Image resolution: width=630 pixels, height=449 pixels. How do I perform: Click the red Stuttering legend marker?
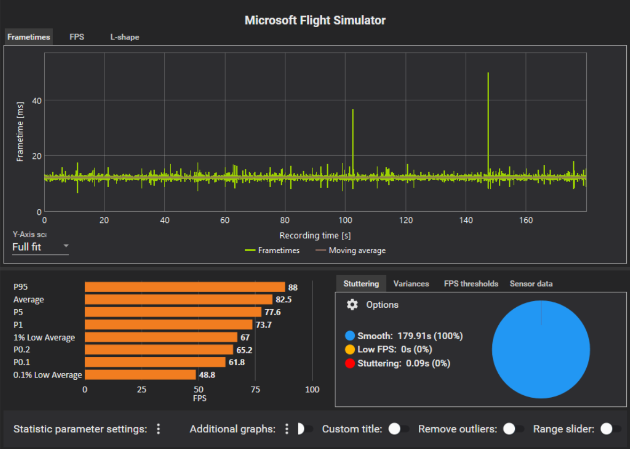pyautogui.click(x=349, y=363)
